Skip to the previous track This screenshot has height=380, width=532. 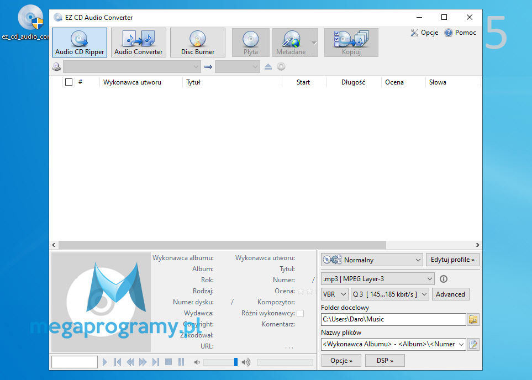coord(118,362)
